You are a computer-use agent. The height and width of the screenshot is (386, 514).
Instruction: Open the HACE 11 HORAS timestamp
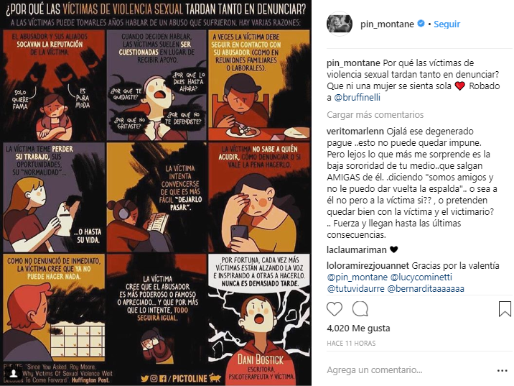pyautogui.click(x=351, y=344)
